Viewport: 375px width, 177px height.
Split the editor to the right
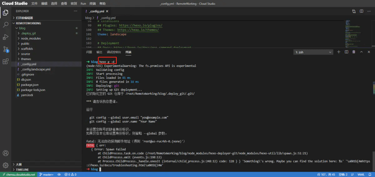(362, 11)
